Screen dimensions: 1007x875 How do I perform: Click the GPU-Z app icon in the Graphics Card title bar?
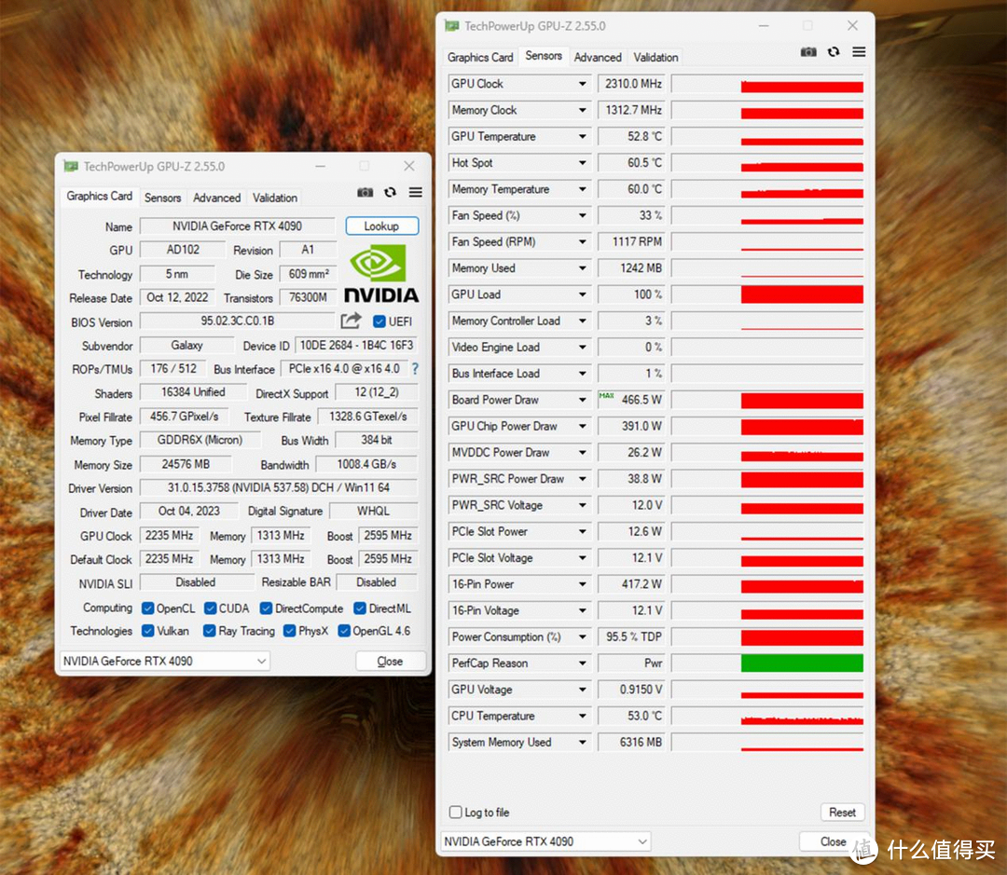click(71, 166)
